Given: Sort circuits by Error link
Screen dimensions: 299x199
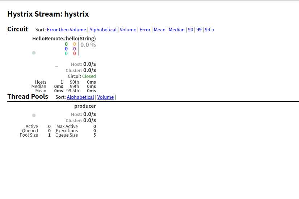Looking at the screenshot, I should [145, 30].
